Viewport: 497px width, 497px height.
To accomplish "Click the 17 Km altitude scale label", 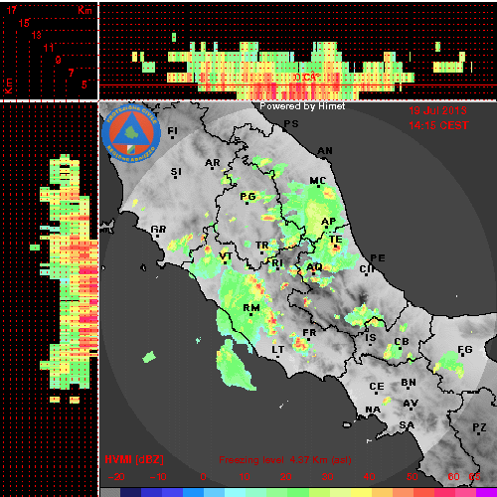I will (x=12, y=10).
